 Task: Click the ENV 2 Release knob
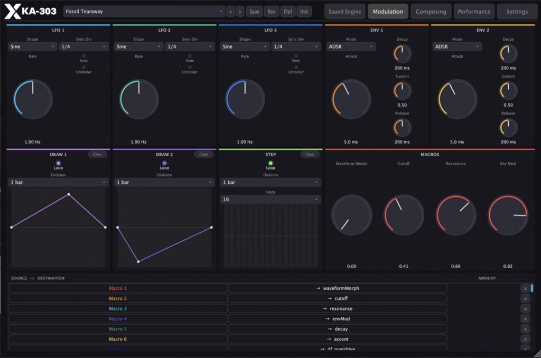coord(508,128)
